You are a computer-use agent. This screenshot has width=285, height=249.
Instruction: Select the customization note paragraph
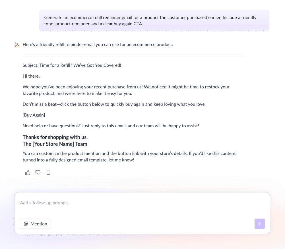point(129,156)
